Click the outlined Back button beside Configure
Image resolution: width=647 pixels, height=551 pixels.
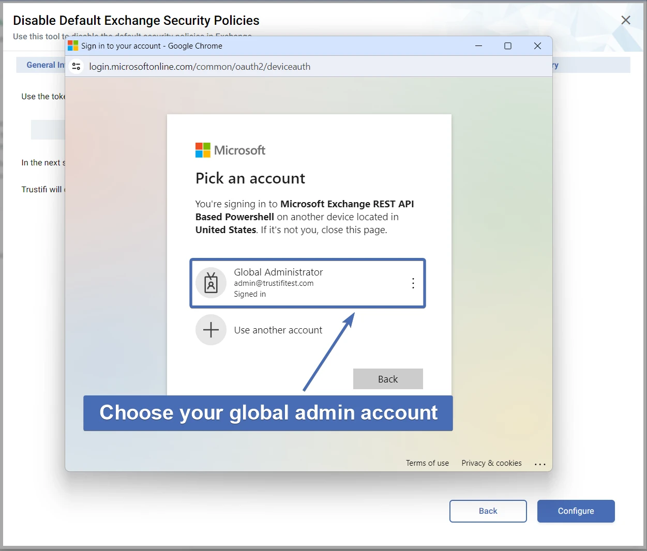pyautogui.click(x=488, y=511)
